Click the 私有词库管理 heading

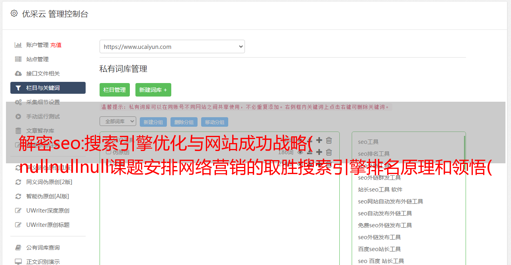pyautogui.click(x=123, y=69)
